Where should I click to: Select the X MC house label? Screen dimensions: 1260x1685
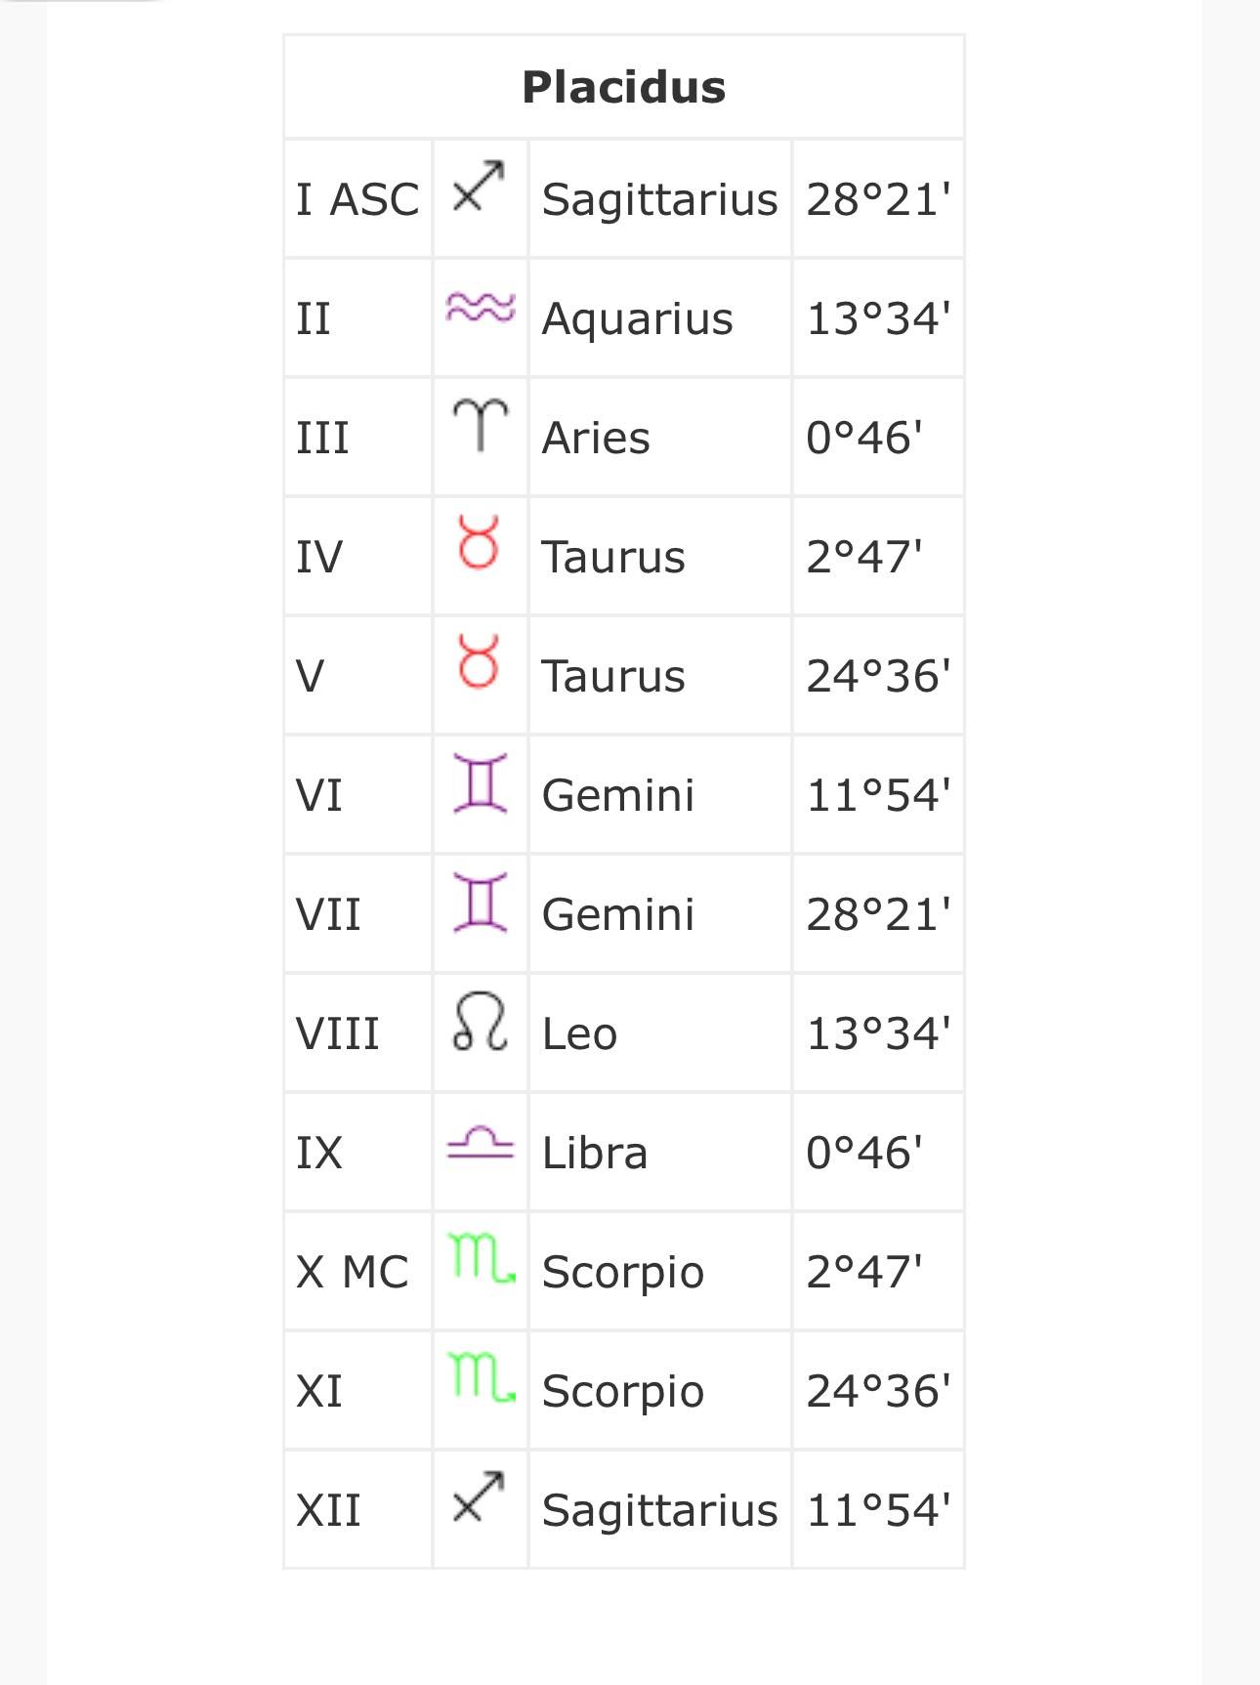(352, 1272)
